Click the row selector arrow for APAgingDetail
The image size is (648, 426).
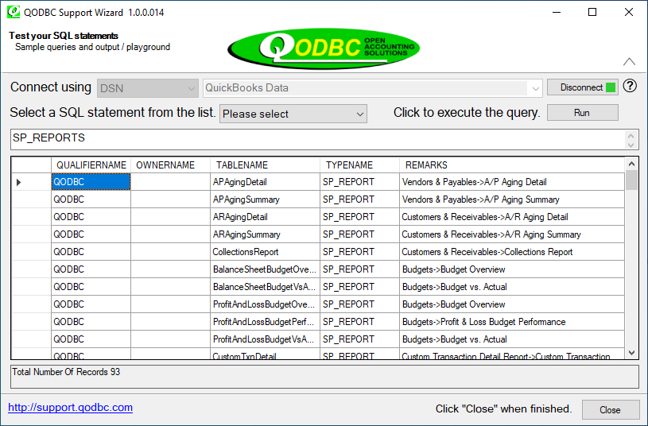[18, 182]
